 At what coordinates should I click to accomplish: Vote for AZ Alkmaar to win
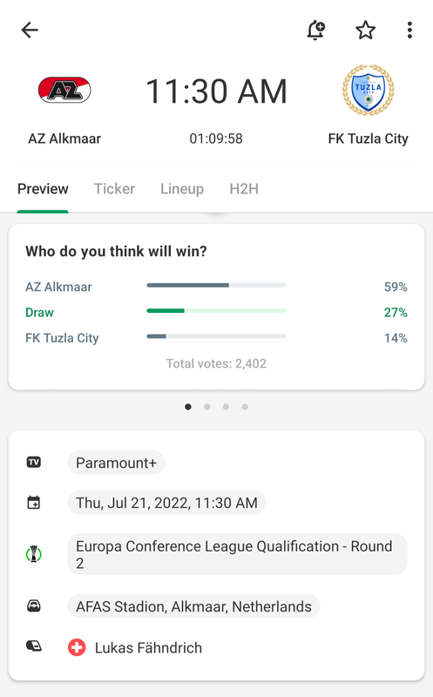58,287
